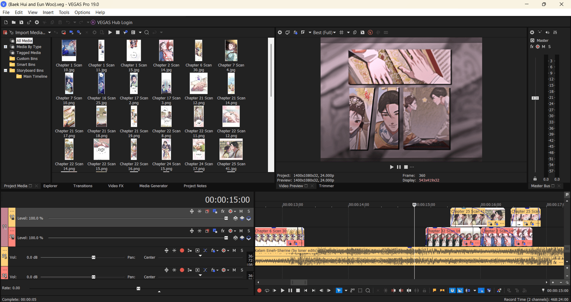Open the Options menu
Screen dimensions: 571x302
click(x=82, y=13)
